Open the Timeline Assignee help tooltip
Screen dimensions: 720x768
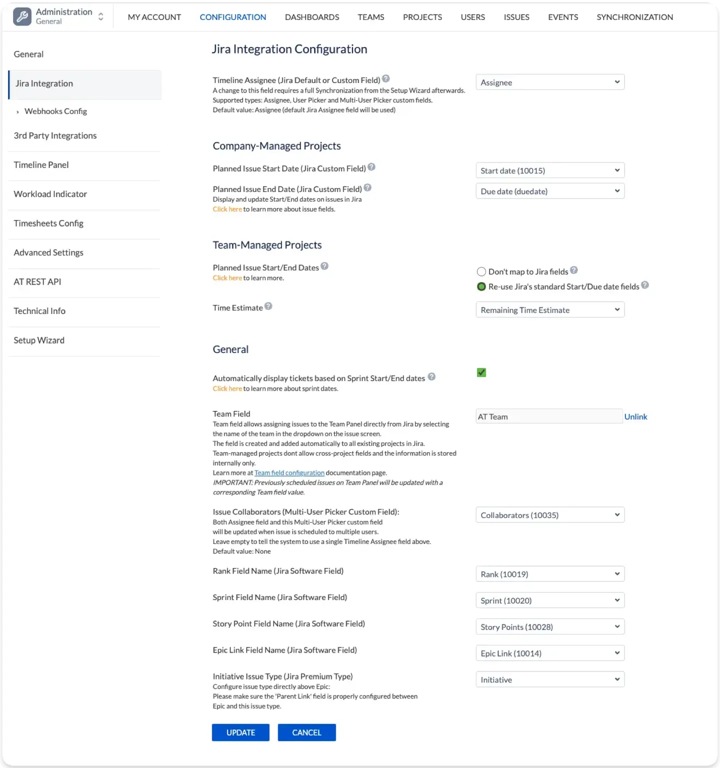coord(386,78)
